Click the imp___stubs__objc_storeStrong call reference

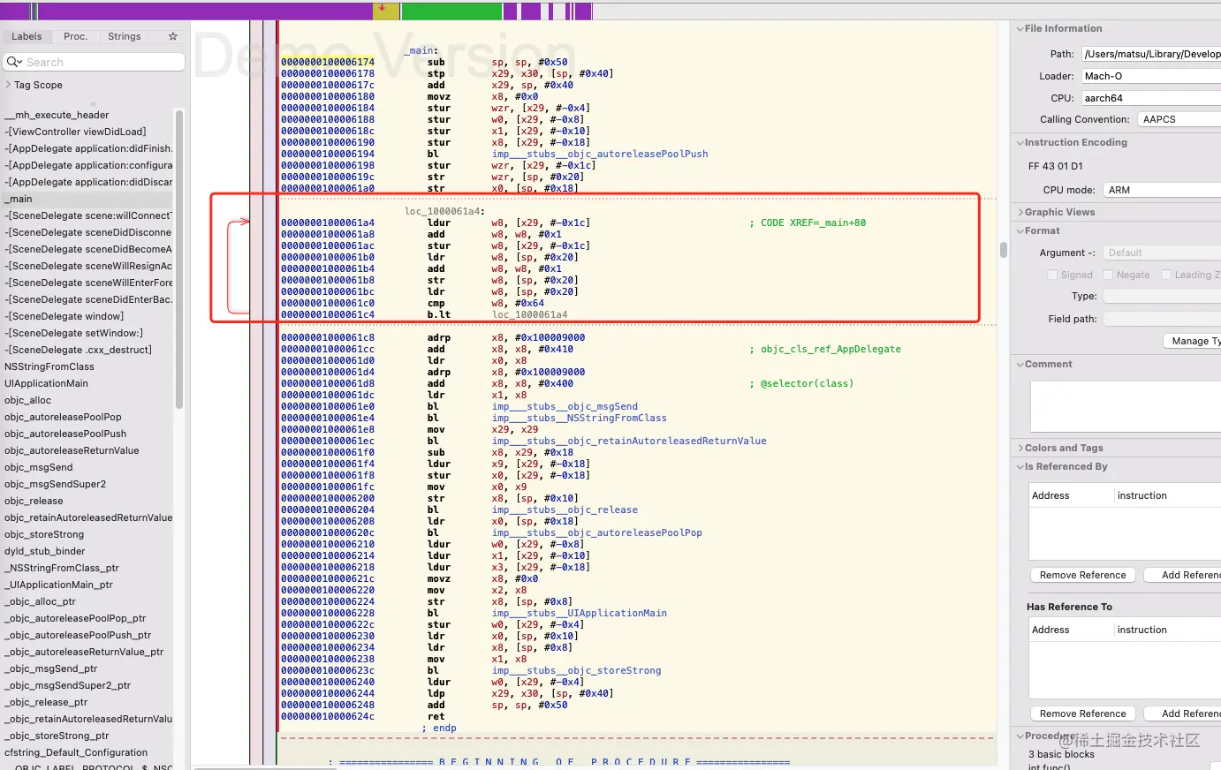576,670
